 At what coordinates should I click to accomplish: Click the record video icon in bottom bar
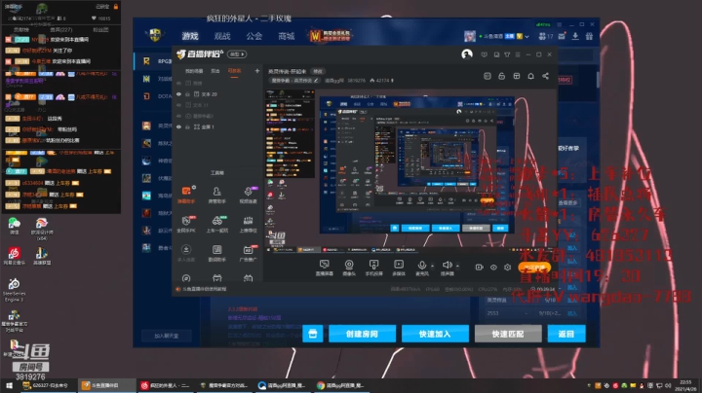pos(479,268)
